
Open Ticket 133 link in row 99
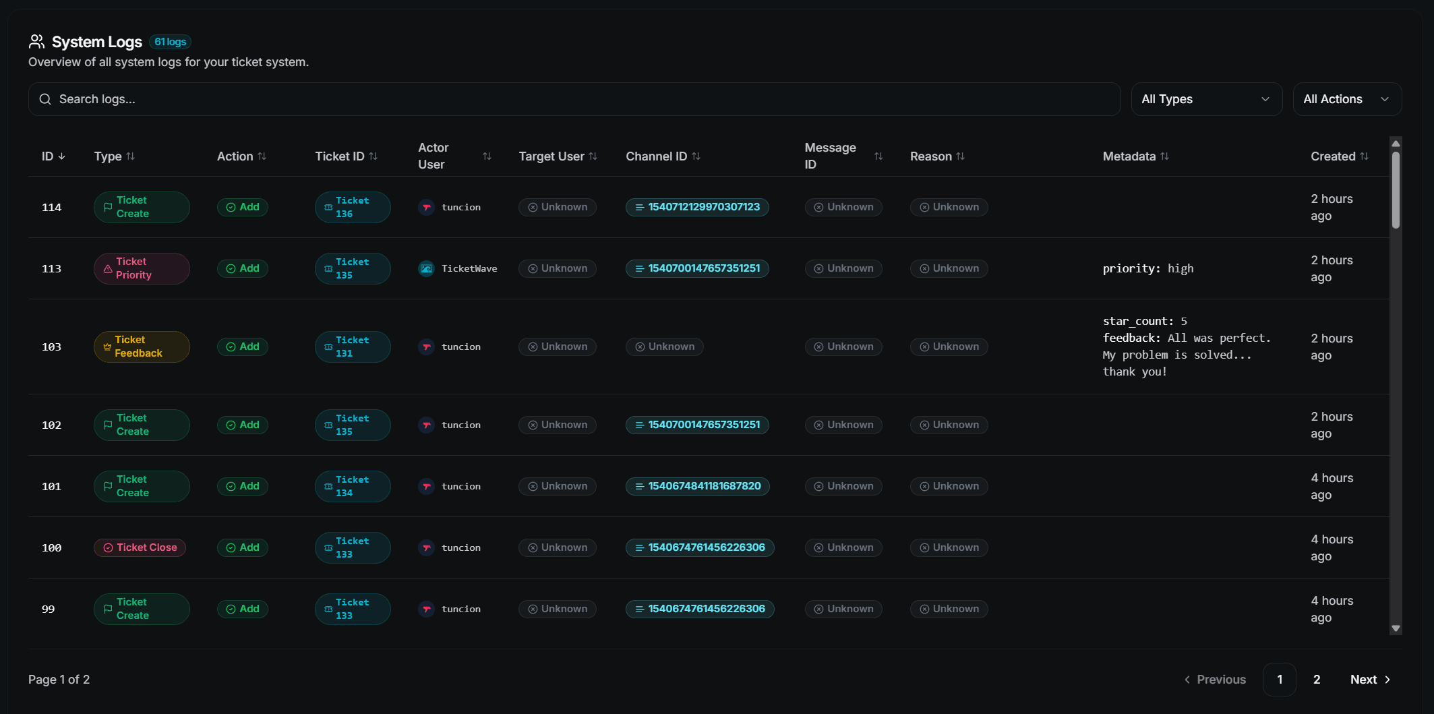pyautogui.click(x=353, y=609)
